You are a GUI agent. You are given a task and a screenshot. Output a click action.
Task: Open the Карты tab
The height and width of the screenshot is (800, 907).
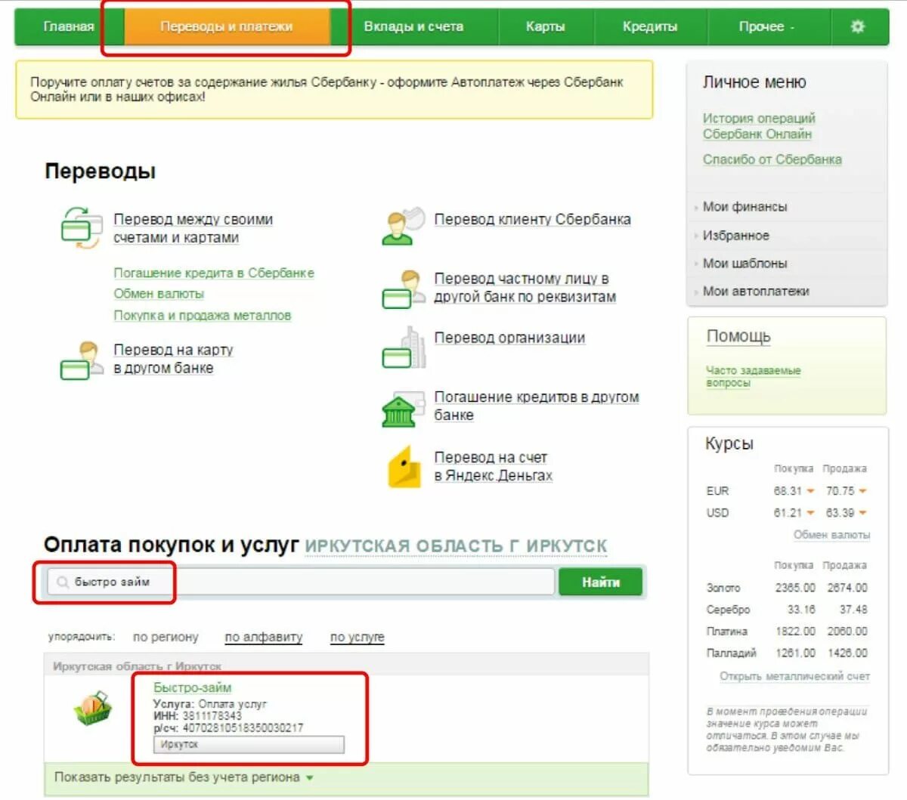pos(546,26)
